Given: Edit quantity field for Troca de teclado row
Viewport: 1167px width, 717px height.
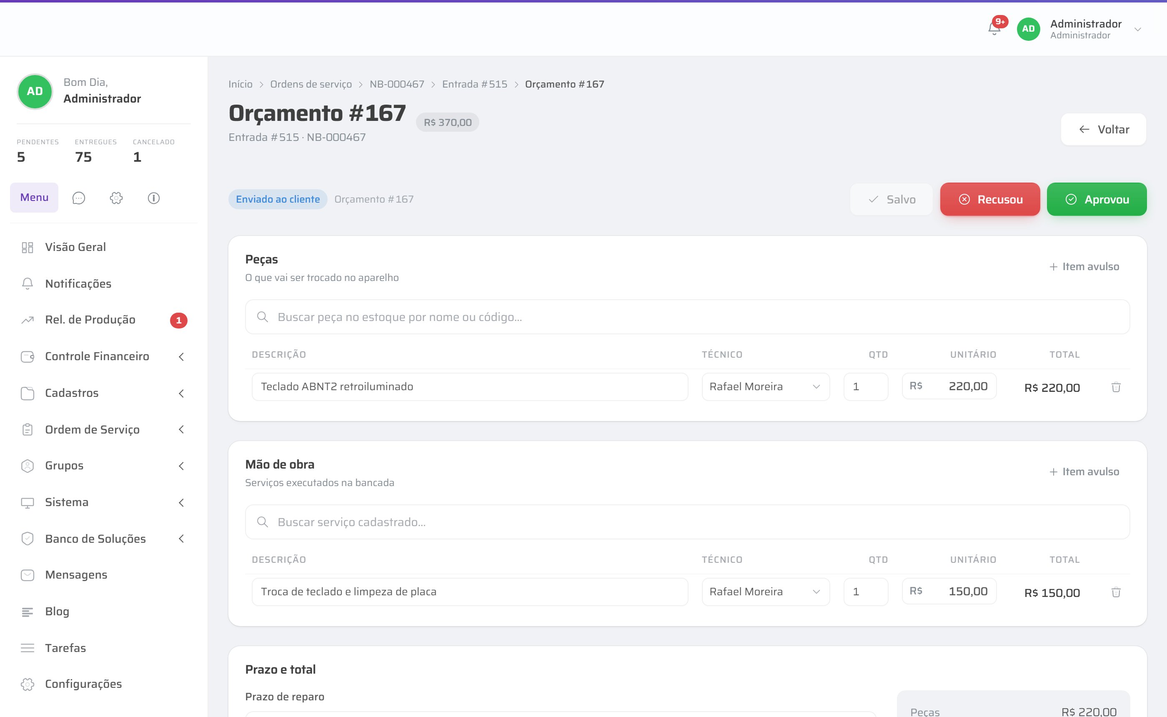Looking at the screenshot, I should point(866,592).
